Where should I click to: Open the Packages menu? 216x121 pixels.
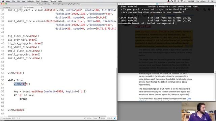45,1
